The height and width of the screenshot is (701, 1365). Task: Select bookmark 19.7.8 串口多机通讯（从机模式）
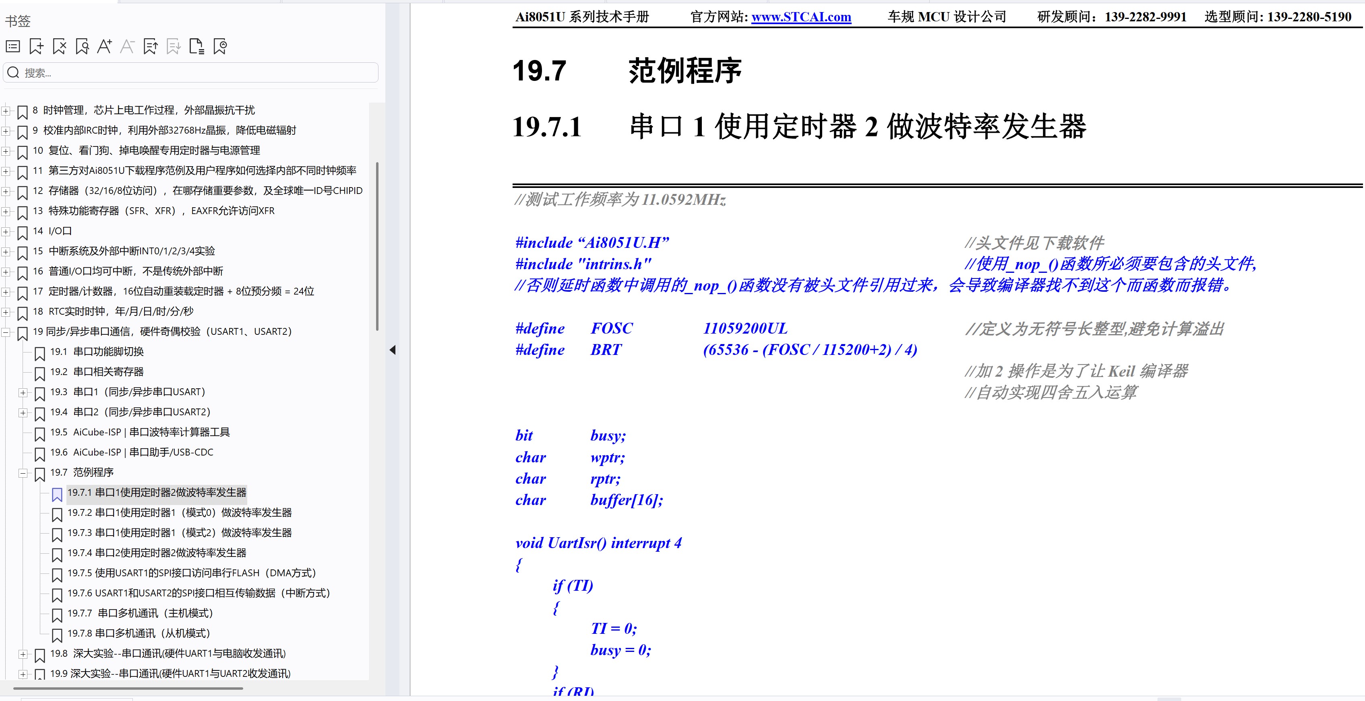pos(138,633)
